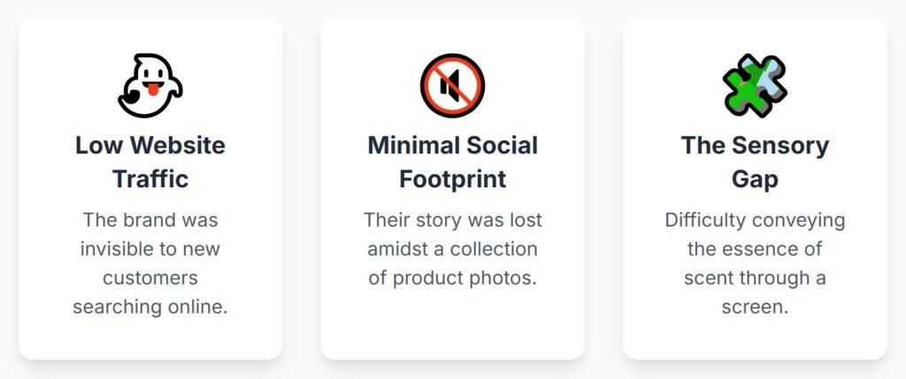The height and width of the screenshot is (379, 906).
Task: Click the green puzzle piece icon
Action: (x=755, y=86)
